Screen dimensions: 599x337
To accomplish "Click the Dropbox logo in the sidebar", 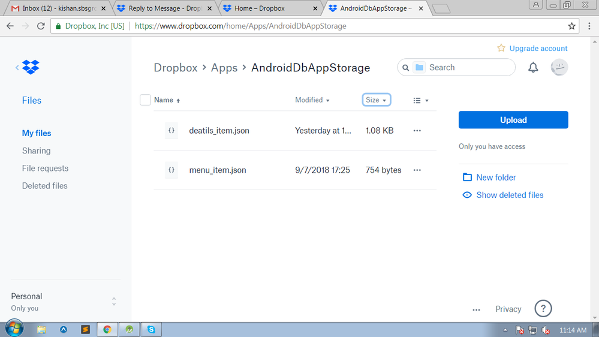I will (x=31, y=67).
